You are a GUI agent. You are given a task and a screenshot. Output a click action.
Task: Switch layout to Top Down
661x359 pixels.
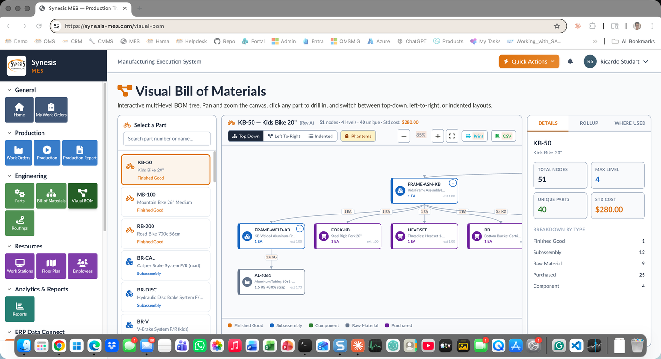tap(246, 136)
